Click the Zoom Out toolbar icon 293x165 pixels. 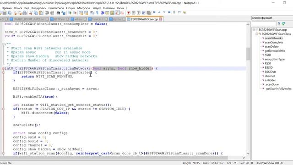(x=75, y=13)
